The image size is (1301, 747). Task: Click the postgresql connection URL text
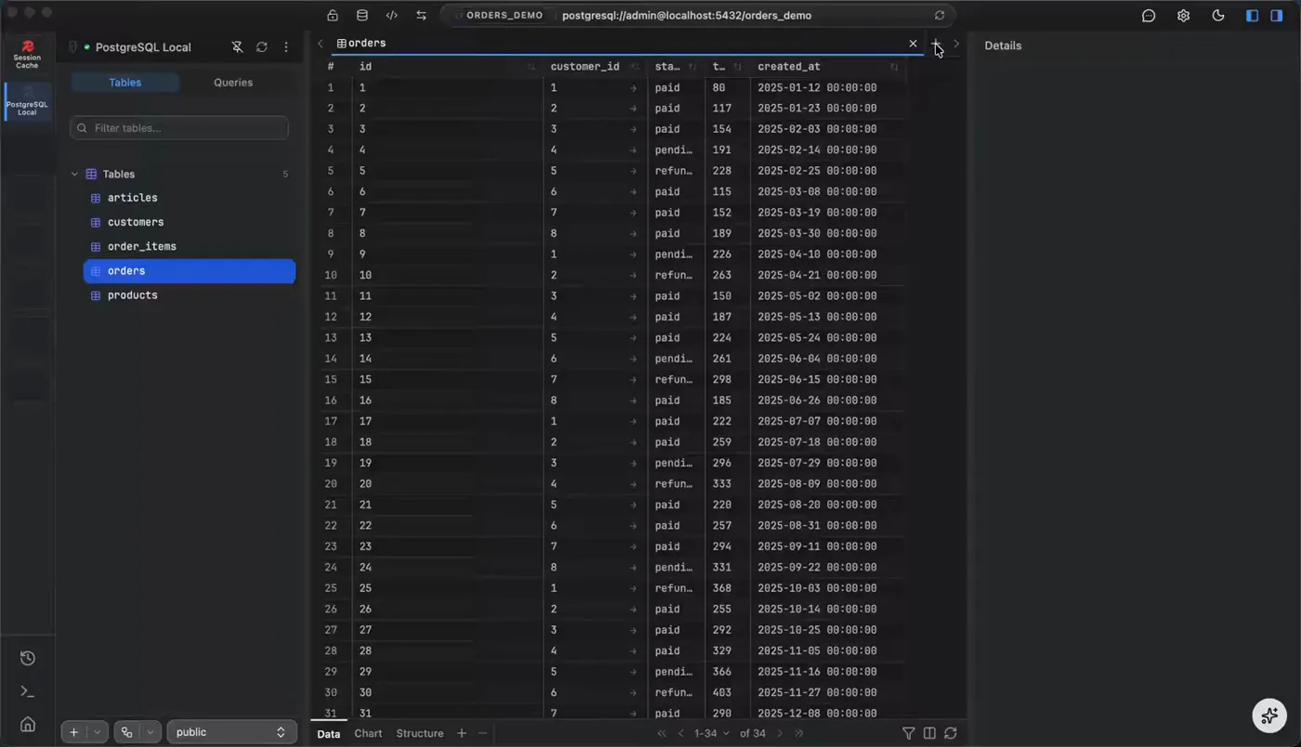click(687, 16)
